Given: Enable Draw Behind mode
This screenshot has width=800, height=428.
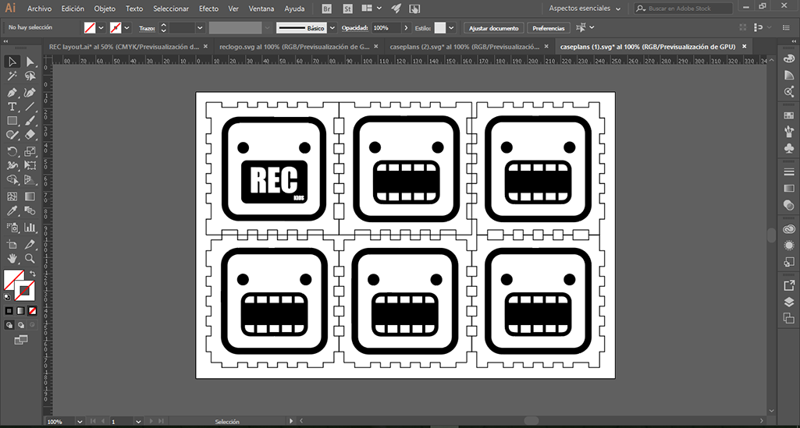Looking at the screenshot, I should [20, 324].
